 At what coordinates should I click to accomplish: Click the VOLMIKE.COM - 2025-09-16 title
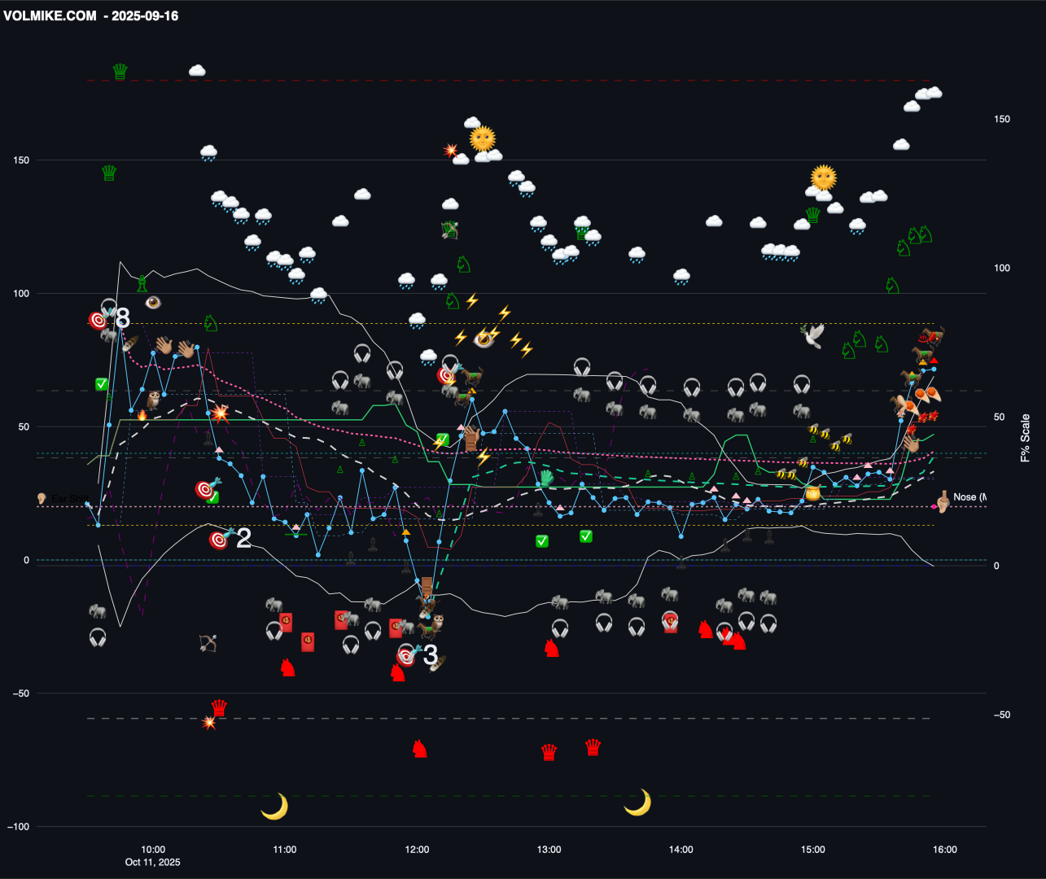point(91,15)
